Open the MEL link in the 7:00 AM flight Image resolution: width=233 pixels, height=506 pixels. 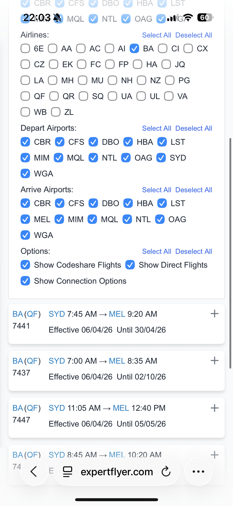(x=117, y=361)
